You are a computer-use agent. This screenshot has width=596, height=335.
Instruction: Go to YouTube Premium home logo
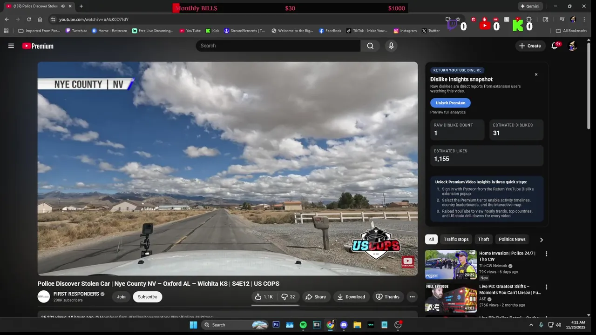coord(38,46)
